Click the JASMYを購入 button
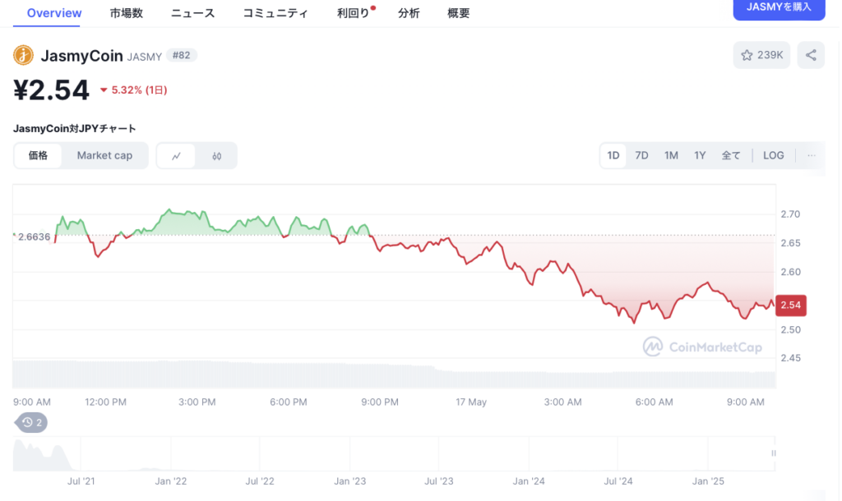This screenshot has height=501, width=842. click(x=780, y=8)
